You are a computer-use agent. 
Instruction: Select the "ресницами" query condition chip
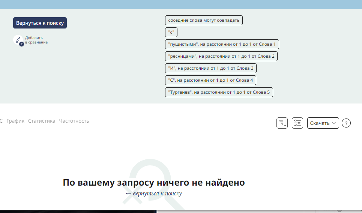pos(221,56)
